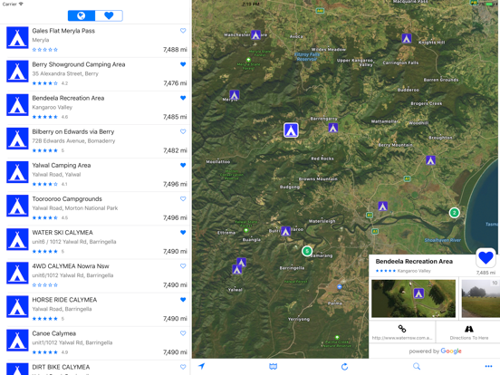Image resolution: width=500 pixels, height=375 pixels.
Task: Select campsite pin near Barrengarry
Action: 333,128
